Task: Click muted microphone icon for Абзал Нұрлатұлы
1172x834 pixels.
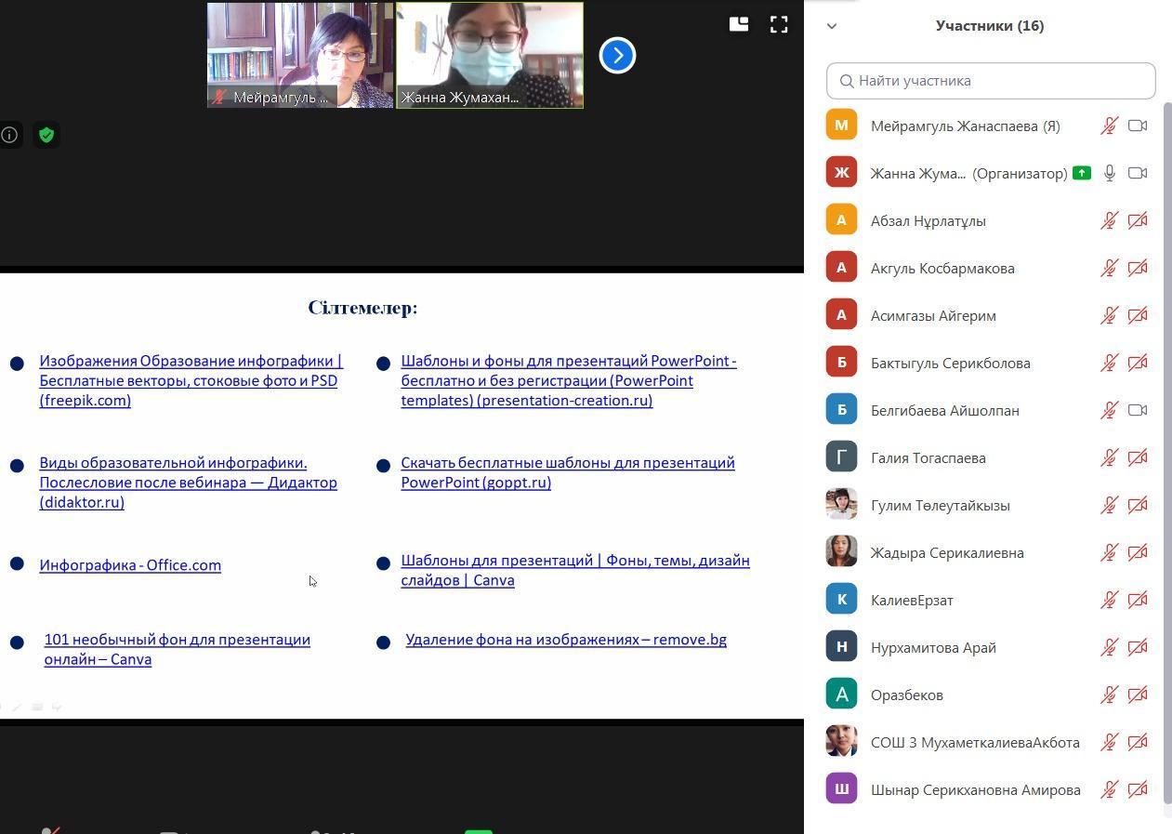Action: 1109,220
